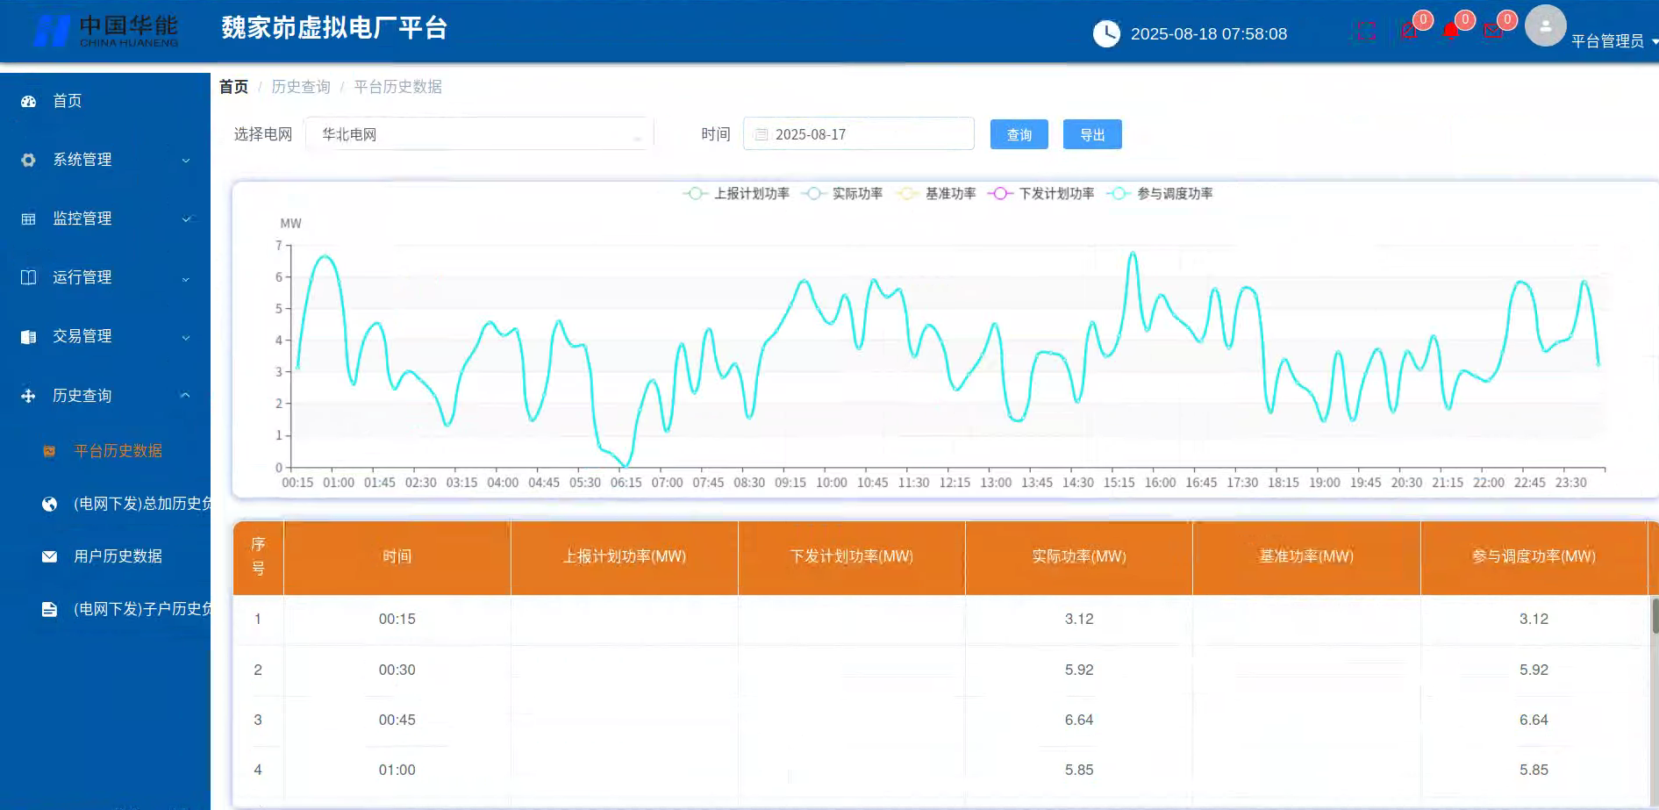Open the 首页 dashboard icon in sidebar
Viewport: 1659px width, 810px height.
point(29,101)
